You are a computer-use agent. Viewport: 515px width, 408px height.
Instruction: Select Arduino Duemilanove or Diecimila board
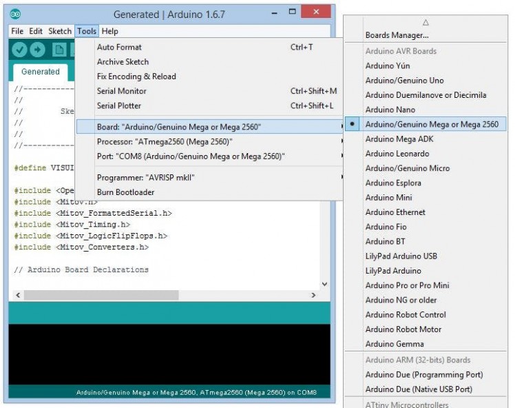(425, 95)
